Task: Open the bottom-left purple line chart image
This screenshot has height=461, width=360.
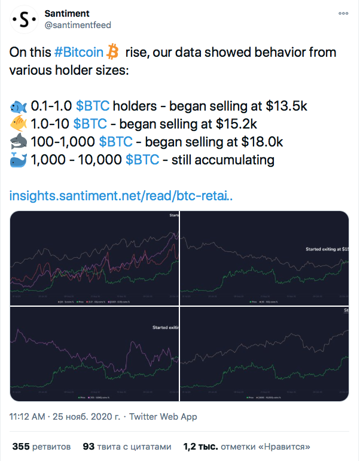Action: 94,354
